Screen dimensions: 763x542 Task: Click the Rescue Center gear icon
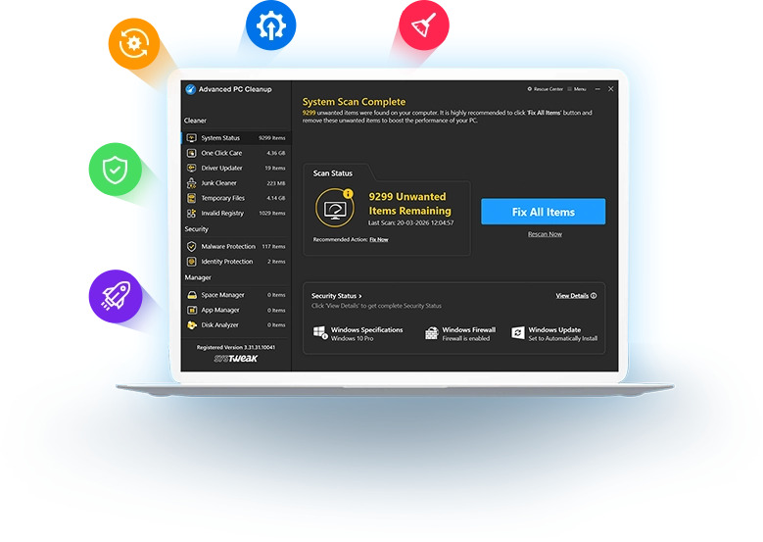coord(530,89)
